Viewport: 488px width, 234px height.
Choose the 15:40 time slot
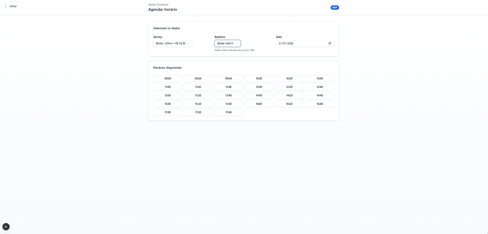[228, 104]
